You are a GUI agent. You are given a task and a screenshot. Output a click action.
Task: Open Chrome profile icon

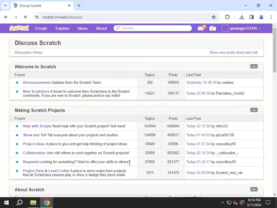pyautogui.click(x=261, y=17)
